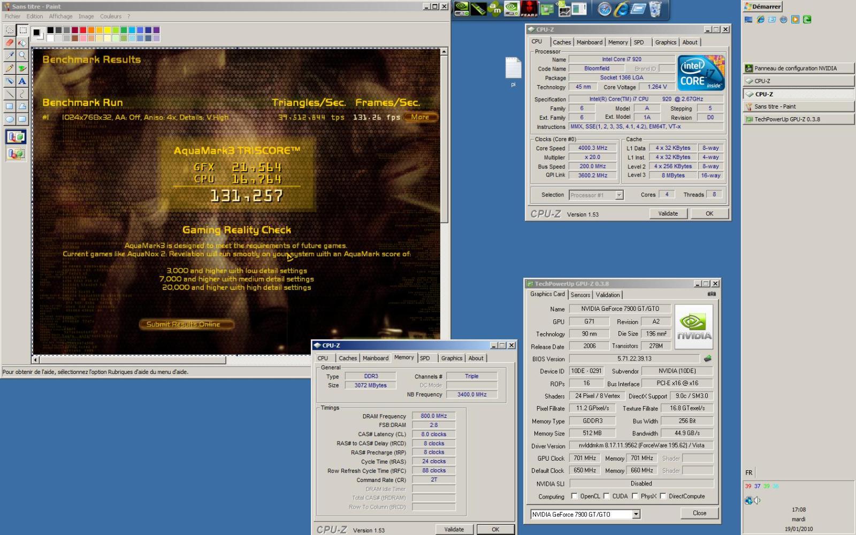Select the Color picker eyedropper tool
The height and width of the screenshot is (535, 856).
click(10, 55)
